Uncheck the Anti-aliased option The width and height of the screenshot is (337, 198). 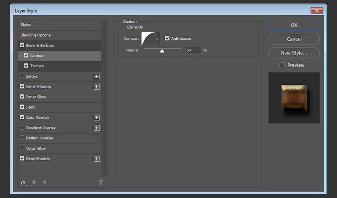(x=167, y=38)
